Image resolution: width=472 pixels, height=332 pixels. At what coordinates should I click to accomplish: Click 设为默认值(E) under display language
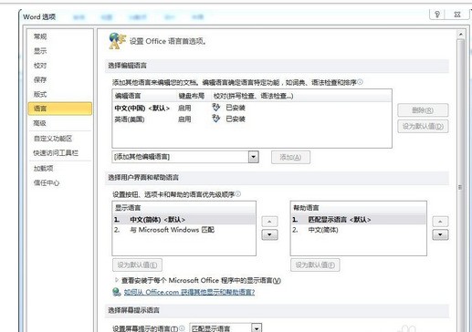pos(137,265)
